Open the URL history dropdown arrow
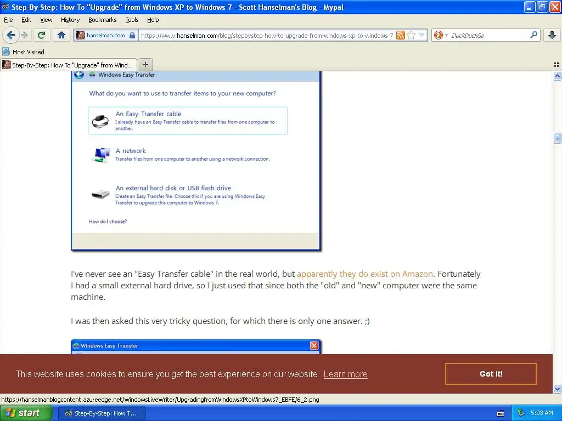This screenshot has height=421, width=562. tap(422, 35)
